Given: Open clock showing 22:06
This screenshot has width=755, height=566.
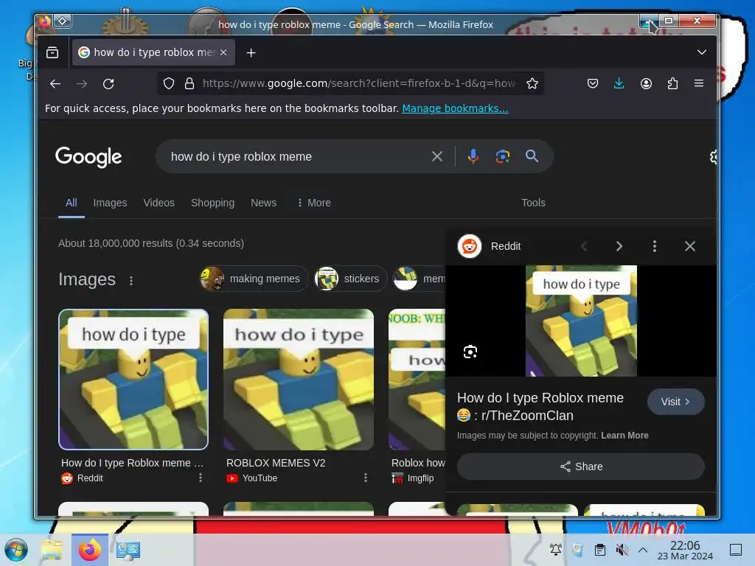Looking at the screenshot, I should click(685, 550).
